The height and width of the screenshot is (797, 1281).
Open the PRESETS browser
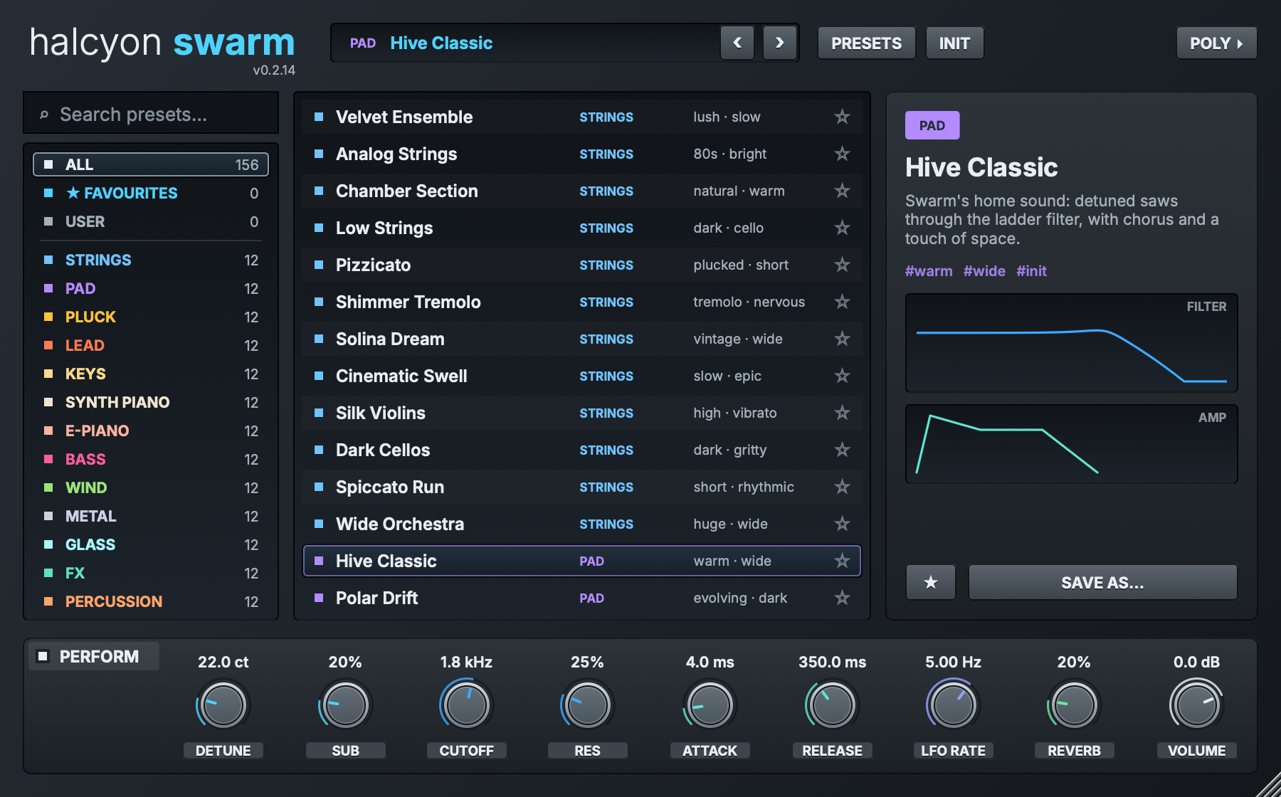point(866,43)
